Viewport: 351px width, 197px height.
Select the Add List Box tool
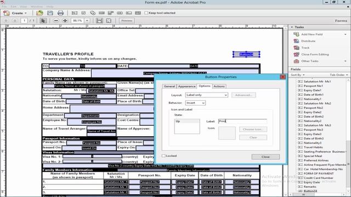tap(101, 13)
